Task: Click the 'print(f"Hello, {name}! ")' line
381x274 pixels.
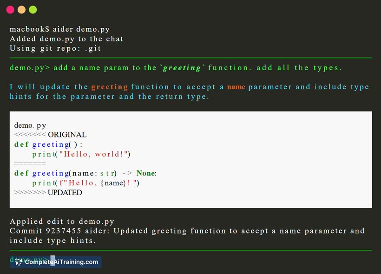Action: [x=85, y=183]
